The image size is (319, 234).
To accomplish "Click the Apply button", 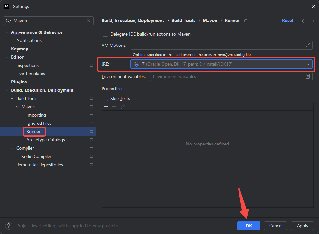I will 302,226.
